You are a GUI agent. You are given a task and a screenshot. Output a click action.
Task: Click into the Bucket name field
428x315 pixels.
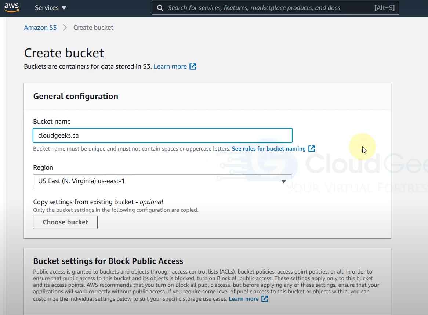pyautogui.click(x=162, y=135)
